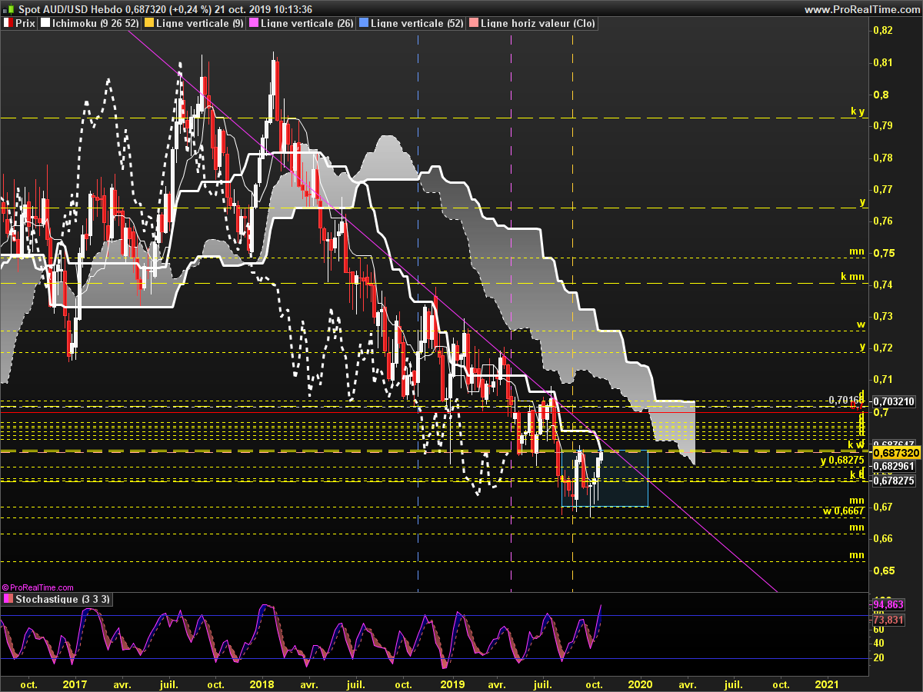The height and width of the screenshot is (692, 923).
Task: Click the orange swatch of Ligne verticale (9)
Action: tap(149, 24)
